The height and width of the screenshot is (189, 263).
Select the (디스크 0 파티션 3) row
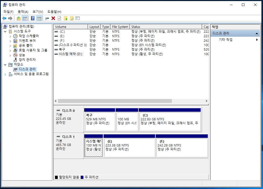coord(131,45)
